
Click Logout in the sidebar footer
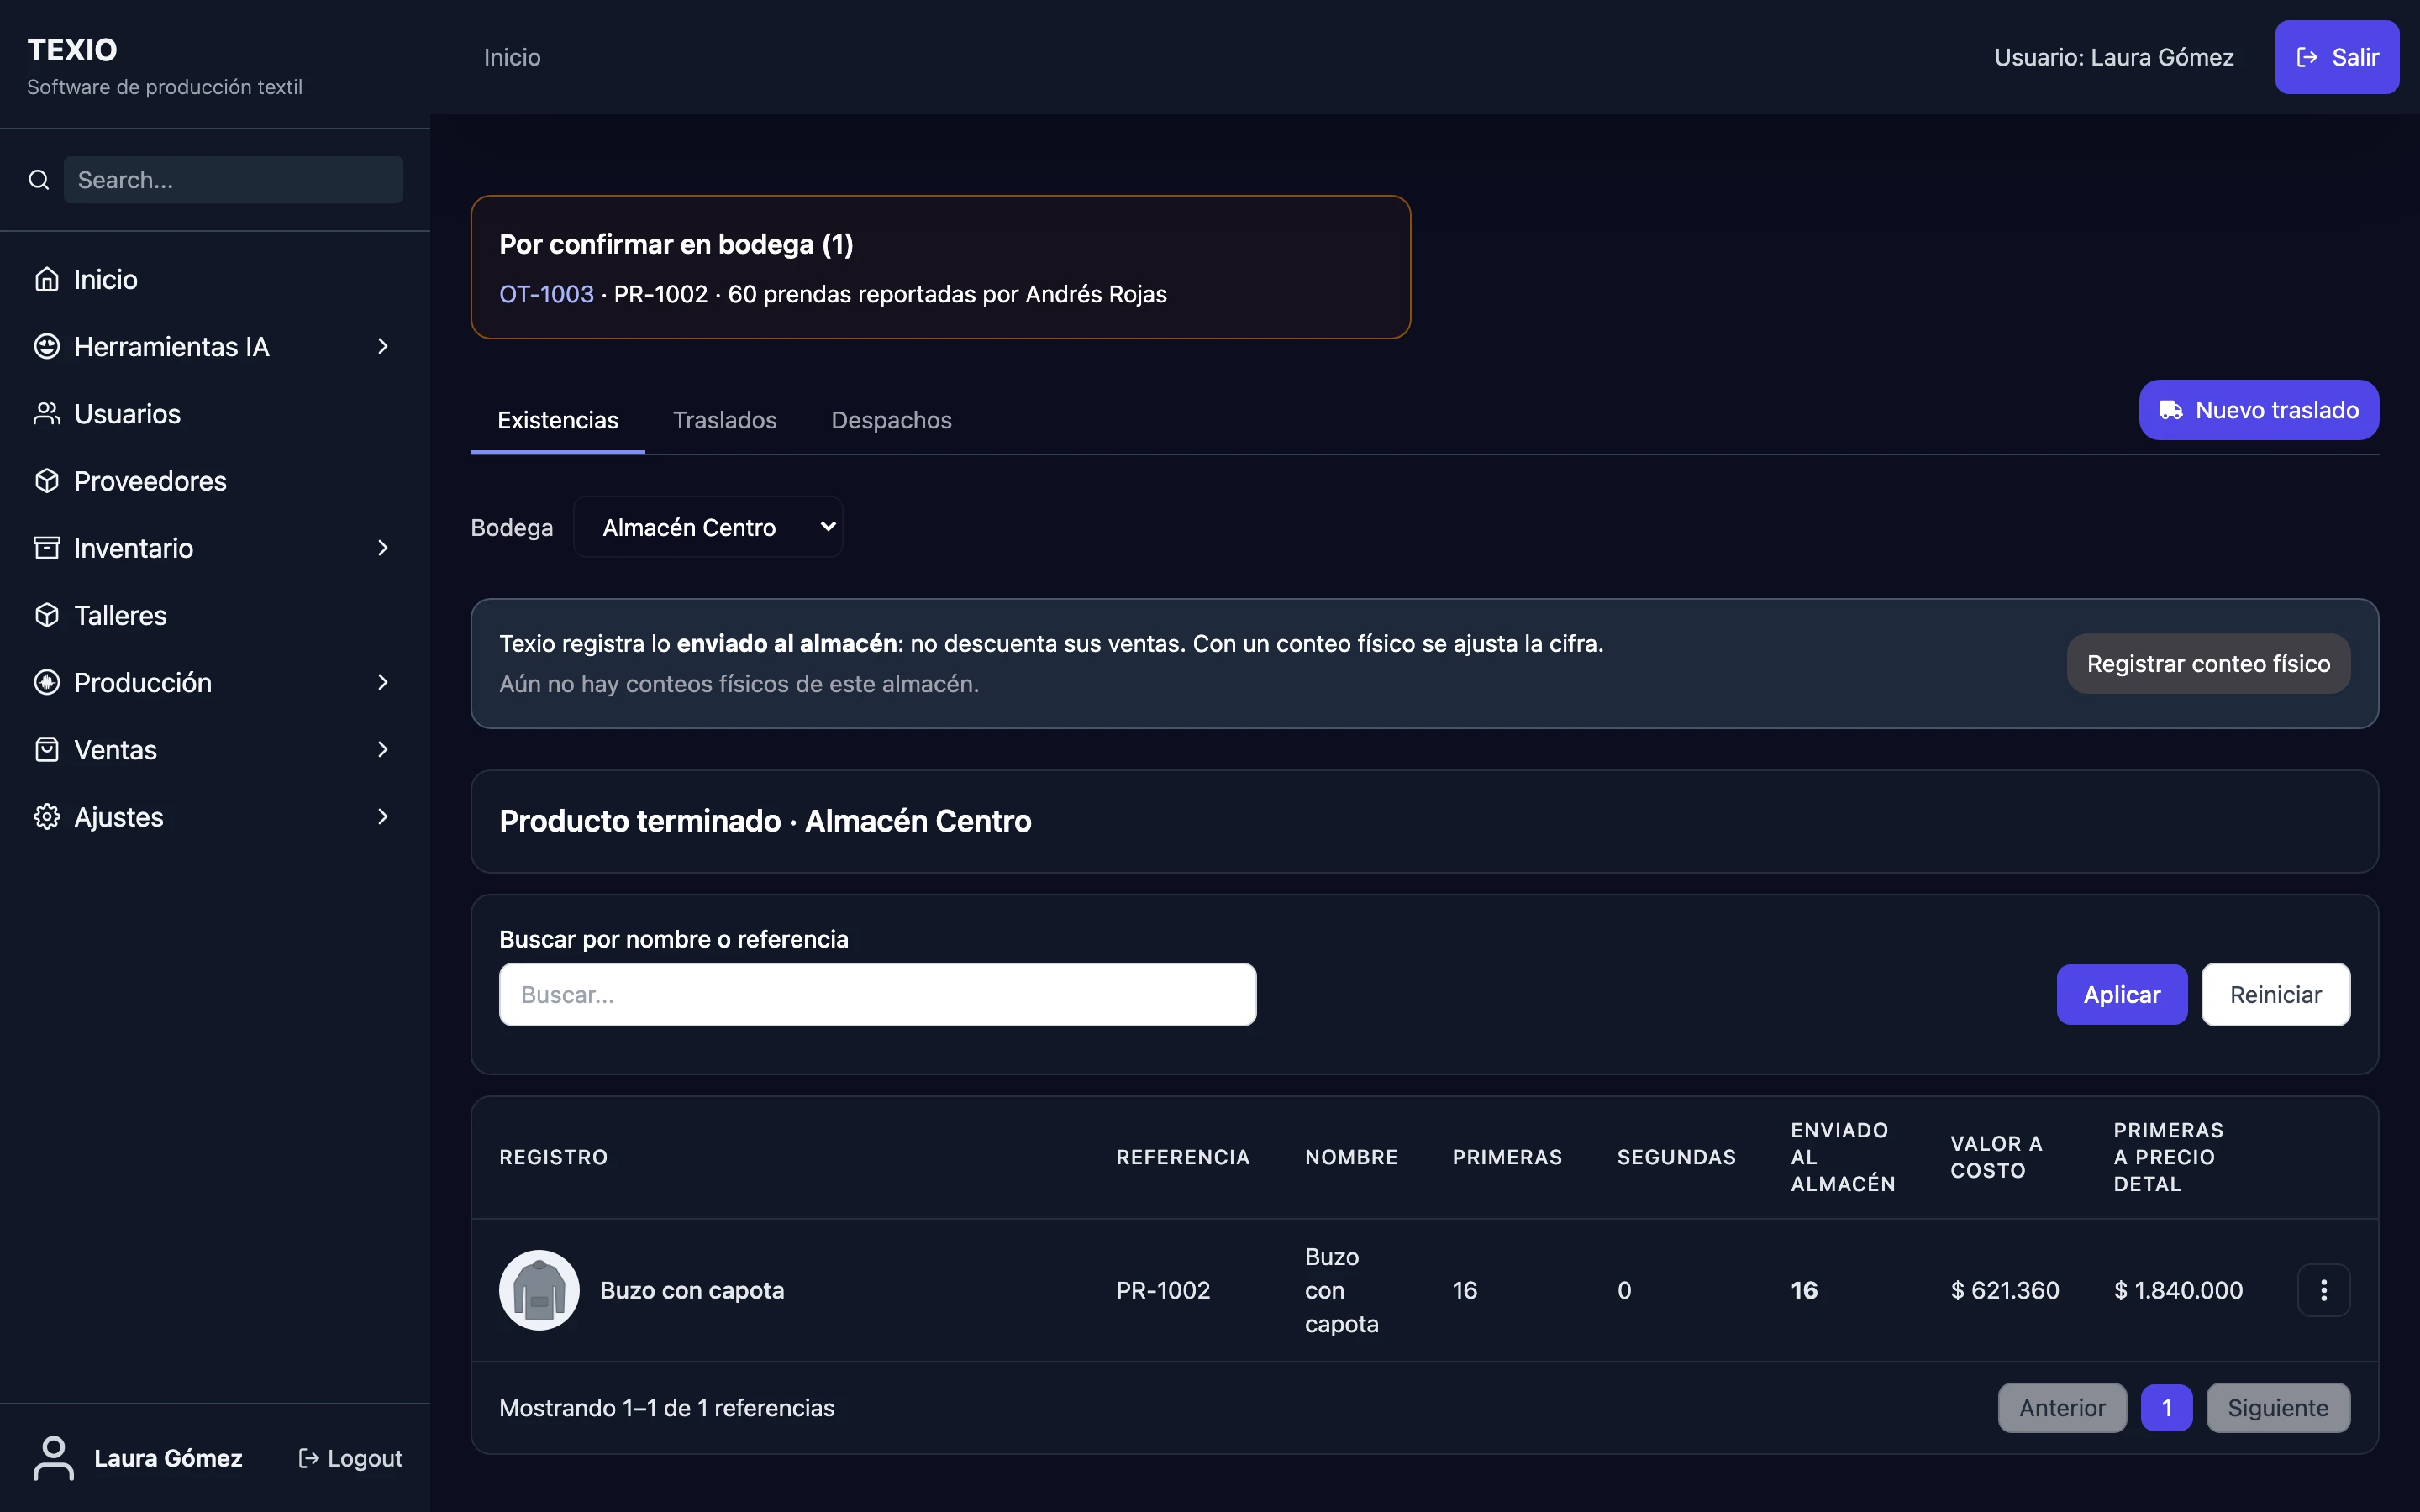coord(350,1458)
